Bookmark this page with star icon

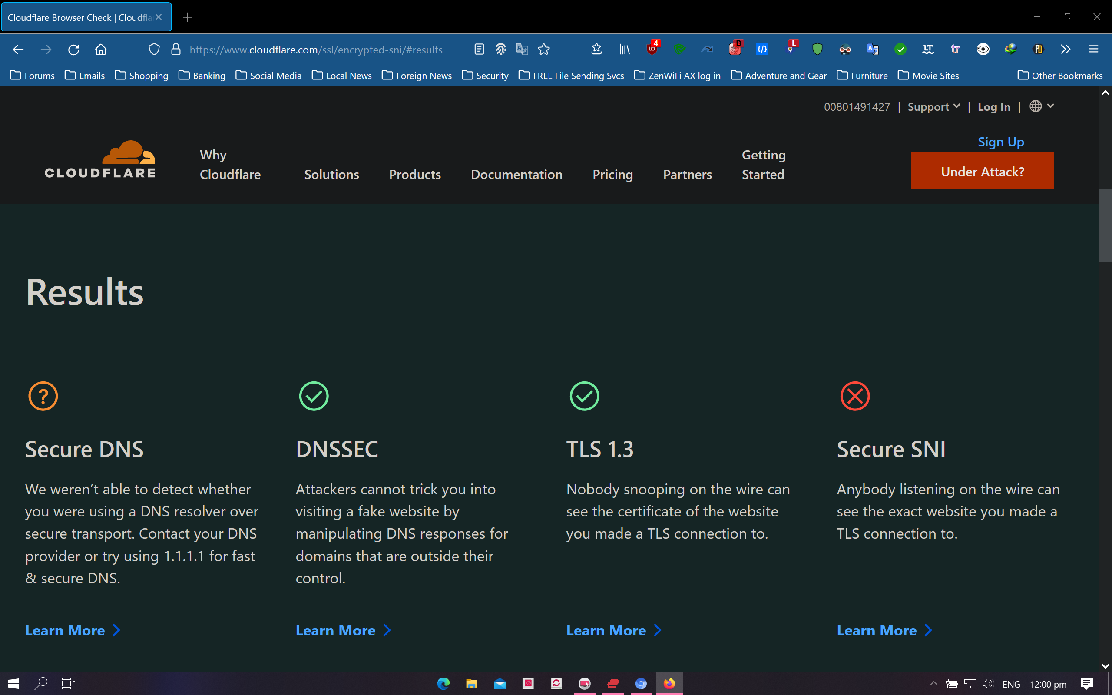click(x=543, y=49)
